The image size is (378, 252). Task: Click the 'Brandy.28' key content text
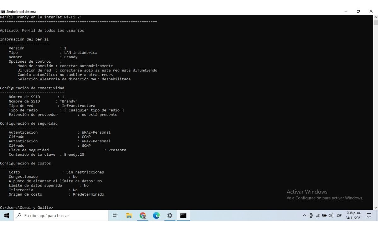74,154
